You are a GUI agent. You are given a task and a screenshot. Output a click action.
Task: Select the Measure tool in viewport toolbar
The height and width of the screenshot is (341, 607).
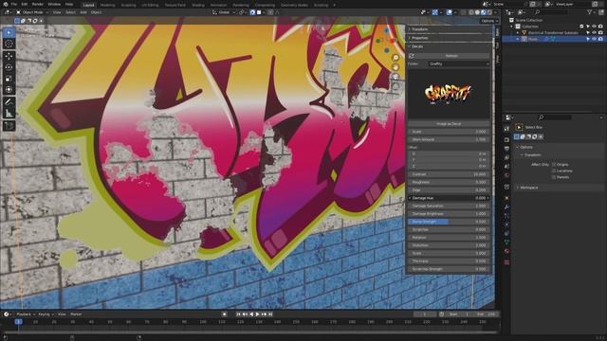coord(9,114)
